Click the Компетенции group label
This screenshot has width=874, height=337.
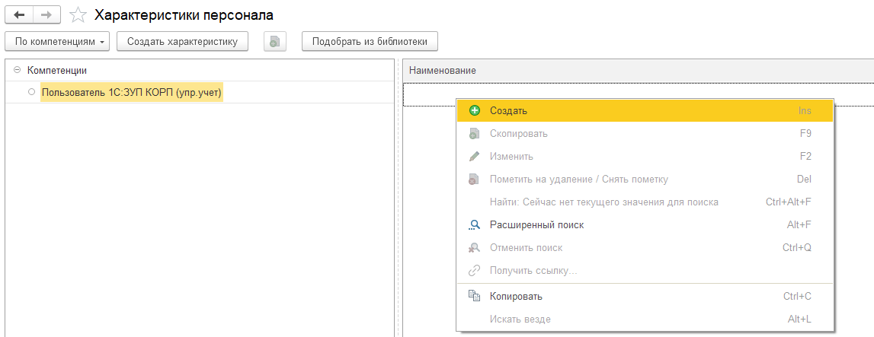click(57, 70)
